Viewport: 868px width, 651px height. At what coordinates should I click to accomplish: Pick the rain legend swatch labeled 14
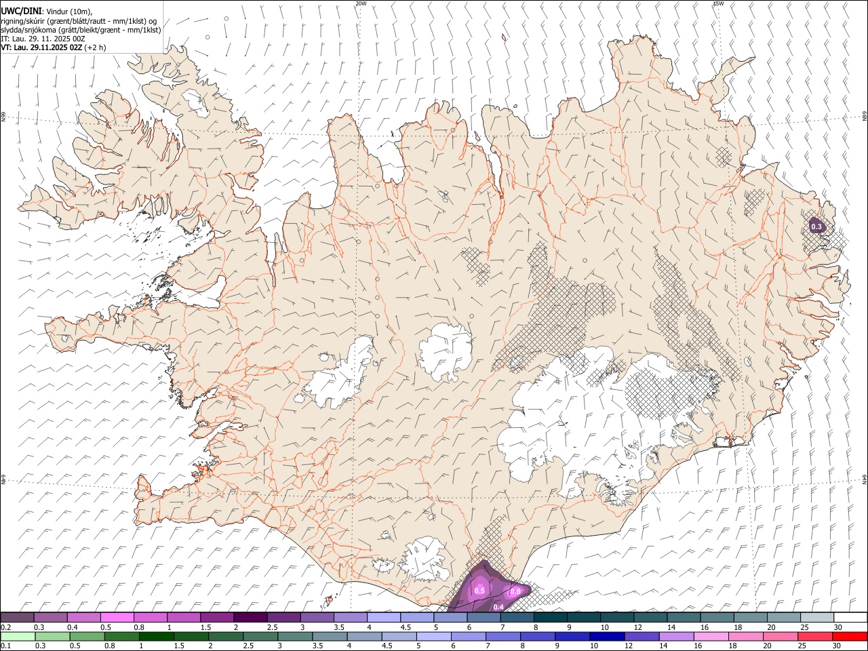click(x=677, y=636)
